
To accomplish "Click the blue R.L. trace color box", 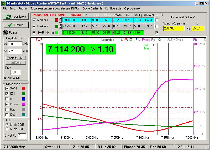I will (24, 99).
